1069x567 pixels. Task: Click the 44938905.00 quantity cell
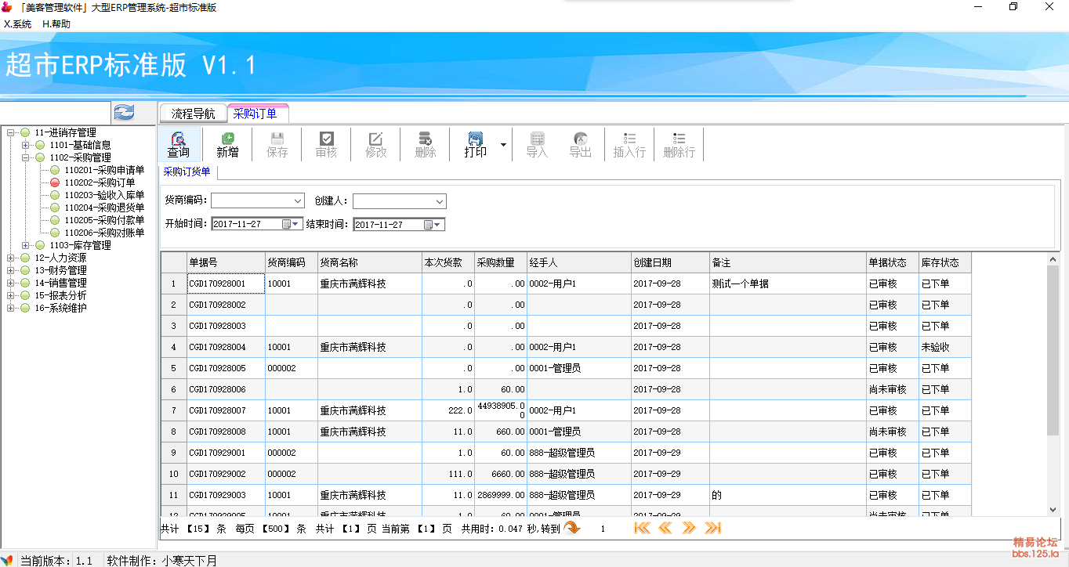pyautogui.click(x=500, y=410)
